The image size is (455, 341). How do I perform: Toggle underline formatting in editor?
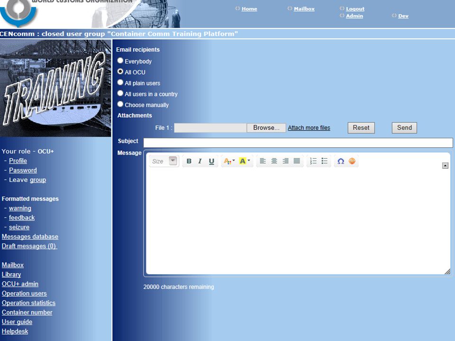point(211,161)
